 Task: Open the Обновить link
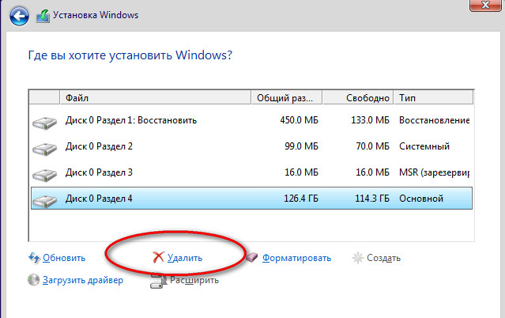point(64,258)
